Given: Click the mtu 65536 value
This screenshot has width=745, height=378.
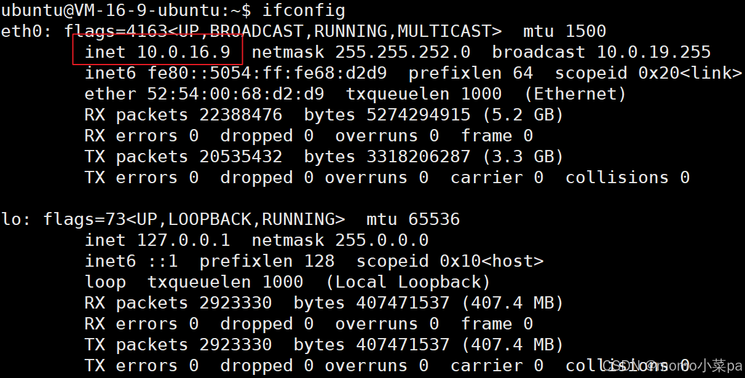Looking at the screenshot, I should pyautogui.click(x=413, y=219).
